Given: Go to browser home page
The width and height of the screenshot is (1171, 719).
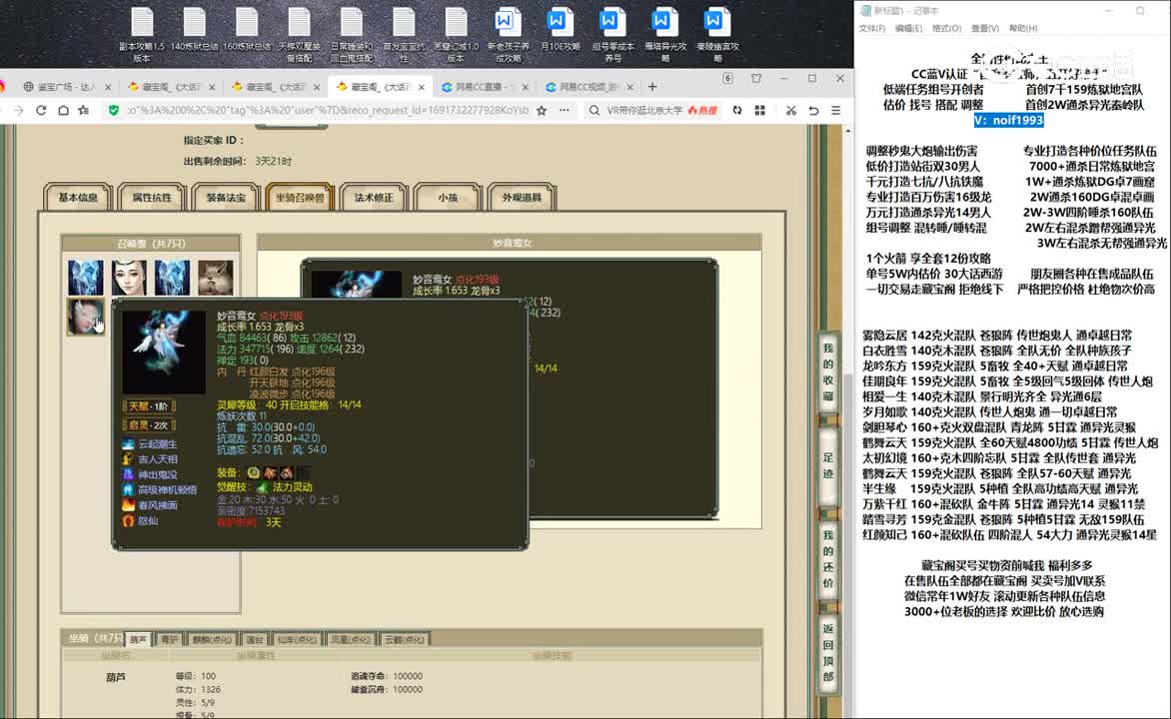Looking at the screenshot, I should (x=63, y=111).
